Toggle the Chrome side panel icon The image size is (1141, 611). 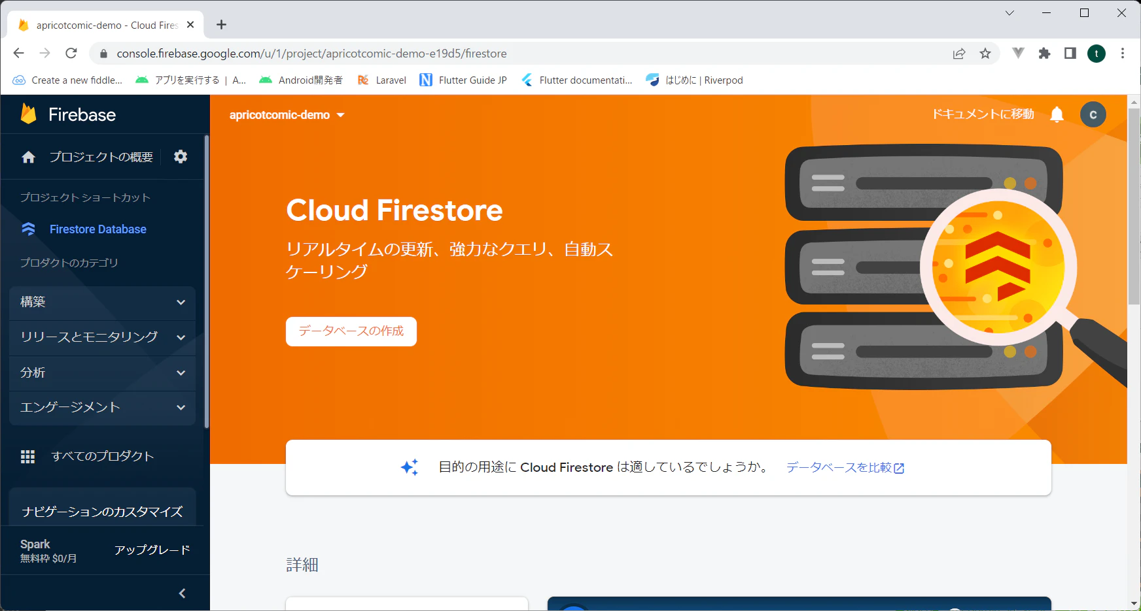point(1070,54)
